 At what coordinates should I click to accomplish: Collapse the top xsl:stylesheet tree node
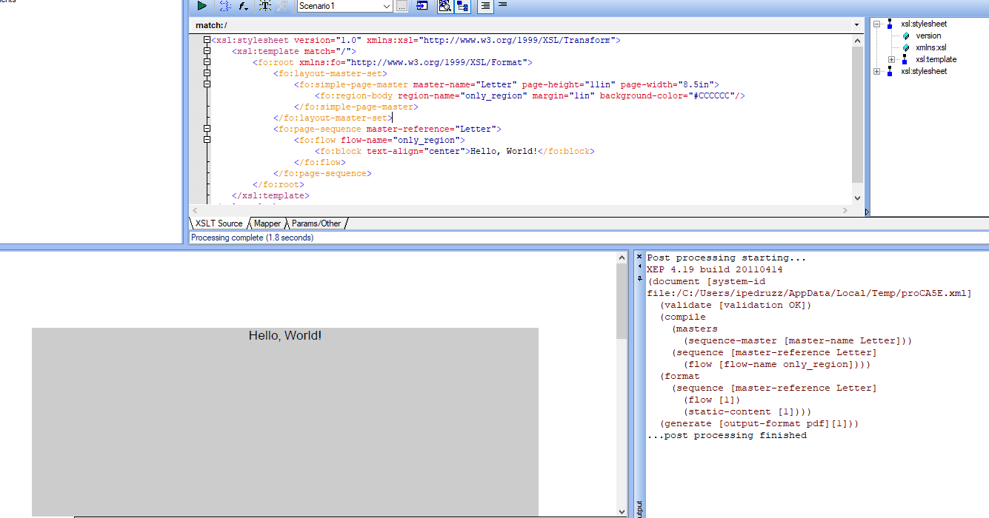[x=878, y=24]
